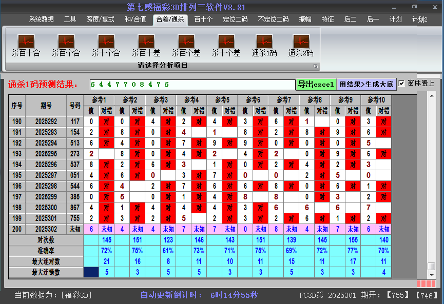Click the 号码 column header
This screenshot has width=444, height=304.
tap(75, 106)
